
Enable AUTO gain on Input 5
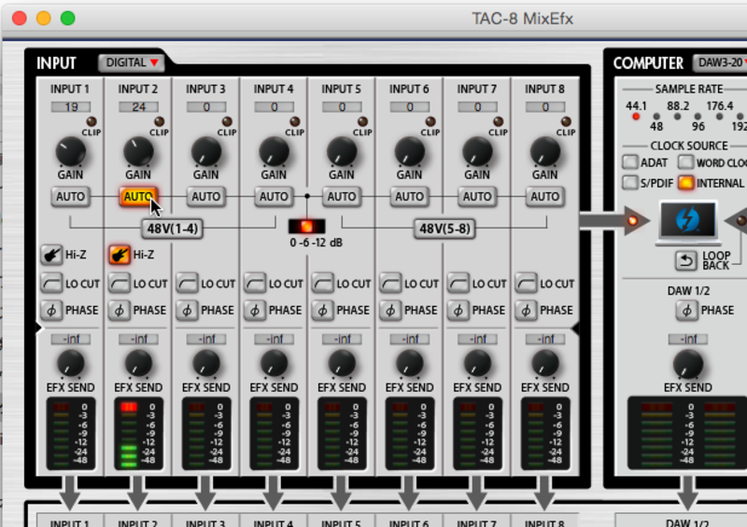(x=342, y=197)
